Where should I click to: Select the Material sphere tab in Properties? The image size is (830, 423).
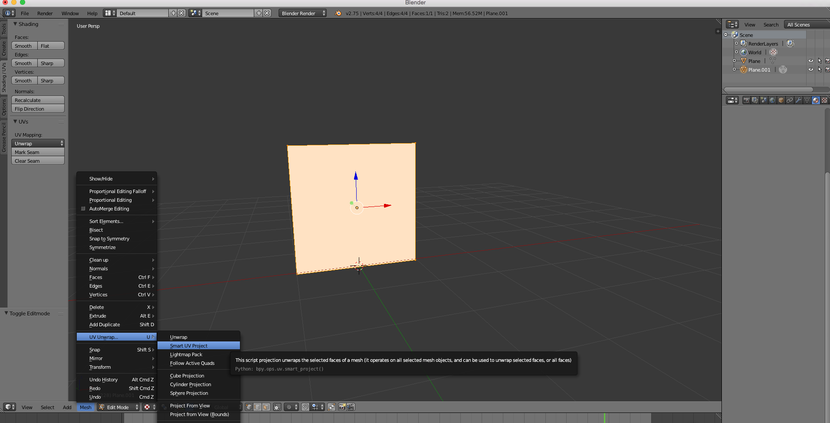pyautogui.click(x=816, y=100)
